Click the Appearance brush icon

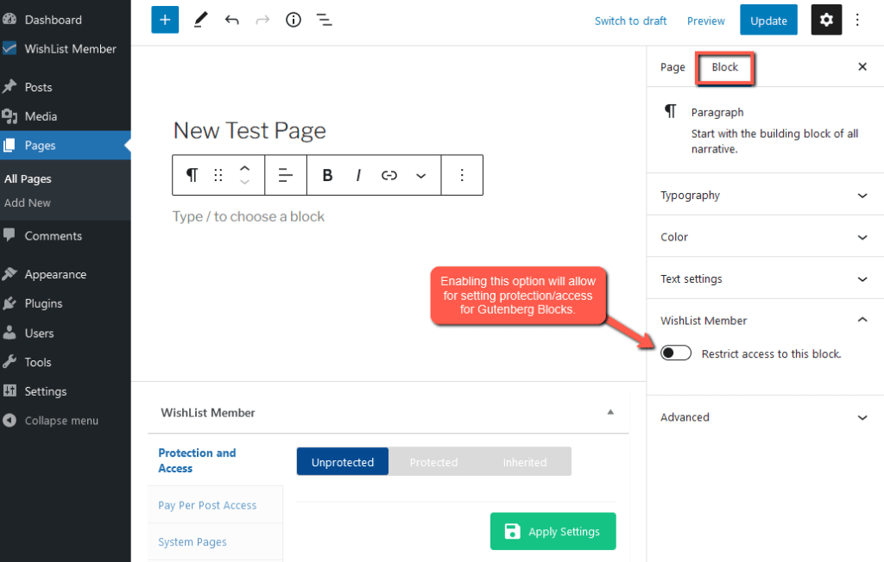(x=9, y=274)
